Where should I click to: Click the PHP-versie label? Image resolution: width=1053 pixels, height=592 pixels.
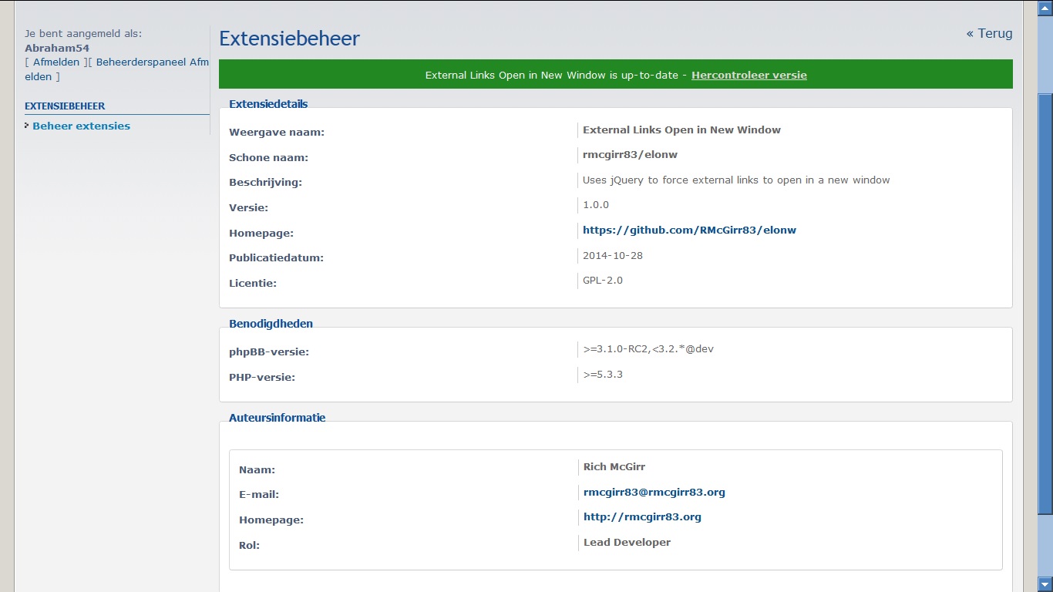[x=262, y=377]
